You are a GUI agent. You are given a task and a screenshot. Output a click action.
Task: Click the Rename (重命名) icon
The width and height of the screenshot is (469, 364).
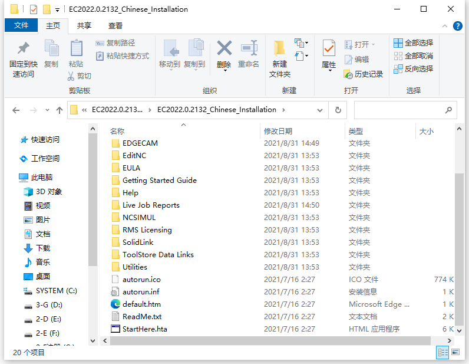point(249,48)
